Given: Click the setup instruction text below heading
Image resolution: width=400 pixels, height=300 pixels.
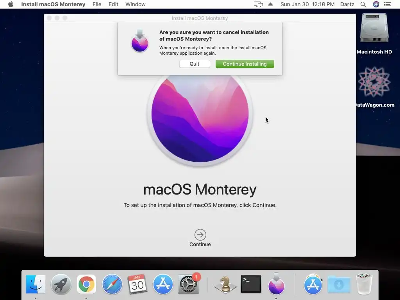Looking at the screenshot, I should point(200,205).
